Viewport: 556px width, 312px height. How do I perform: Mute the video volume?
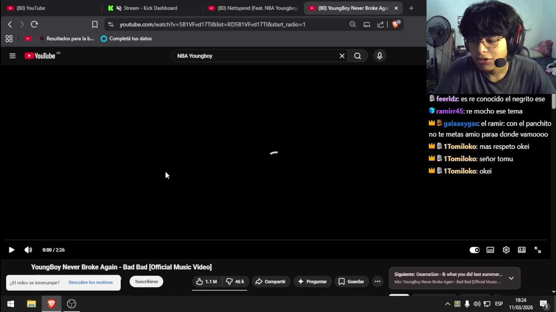tap(28, 250)
